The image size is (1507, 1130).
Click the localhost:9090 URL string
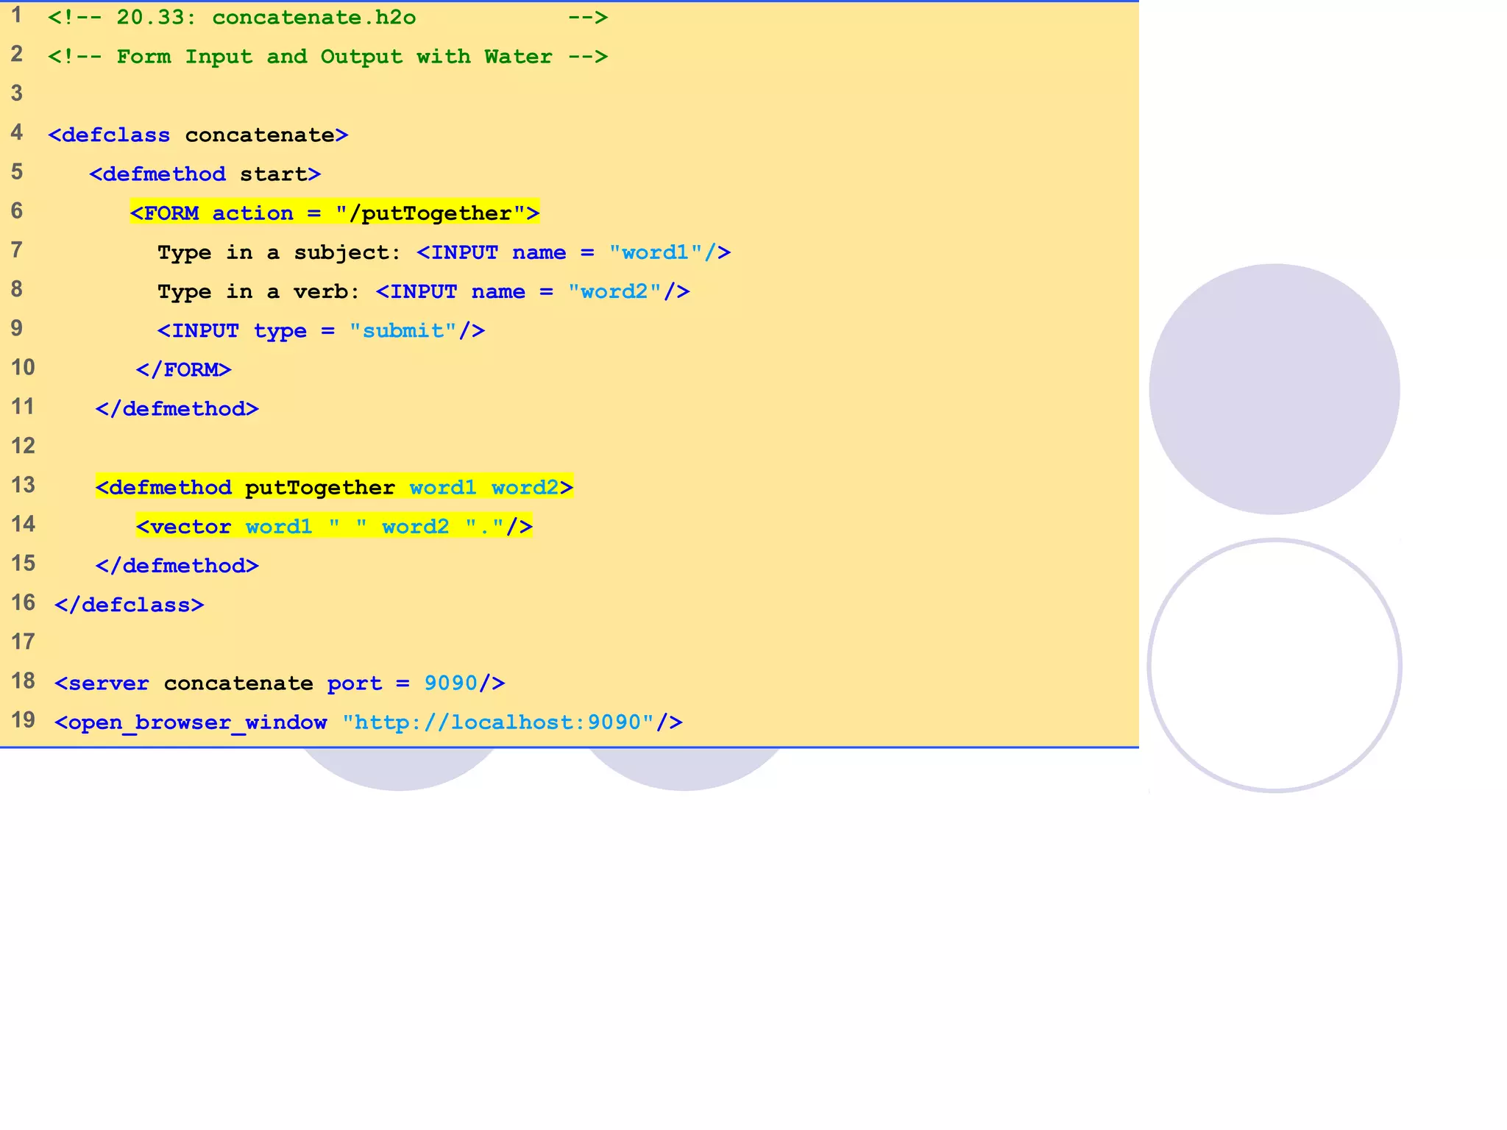(497, 722)
